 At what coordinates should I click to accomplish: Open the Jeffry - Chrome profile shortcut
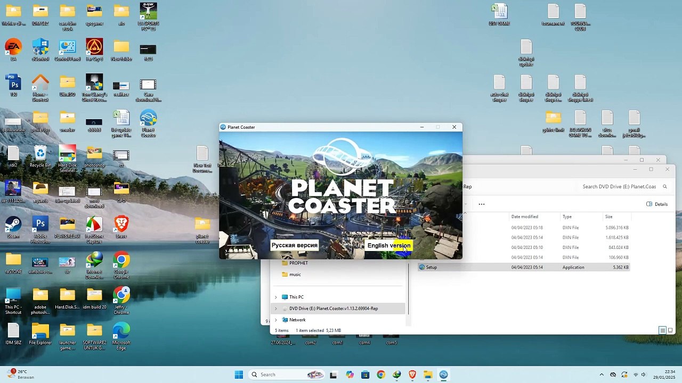pyautogui.click(x=121, y=301)
